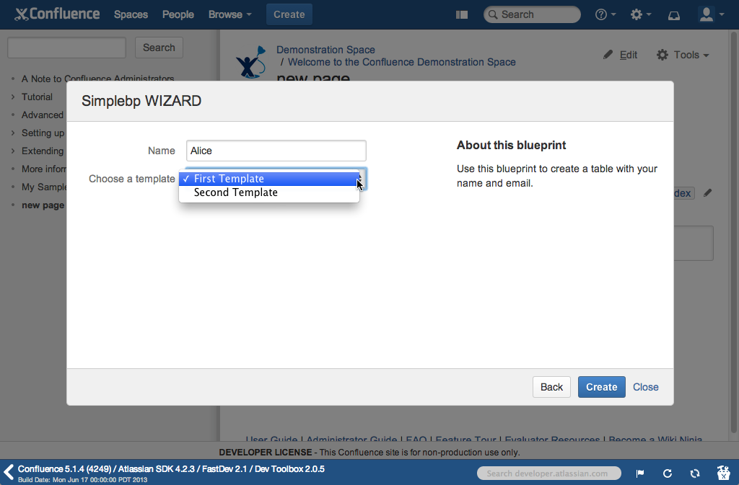The height and width of the screenshot is (485, 739).
Task: Click the flag icon in developer toolbar
Action: coord(640,473)
